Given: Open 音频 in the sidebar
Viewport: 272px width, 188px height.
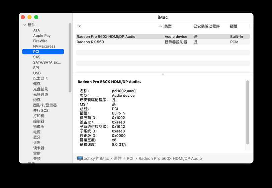Looking at the screenshot, I should pyautogui.click(x=36, y=159).
